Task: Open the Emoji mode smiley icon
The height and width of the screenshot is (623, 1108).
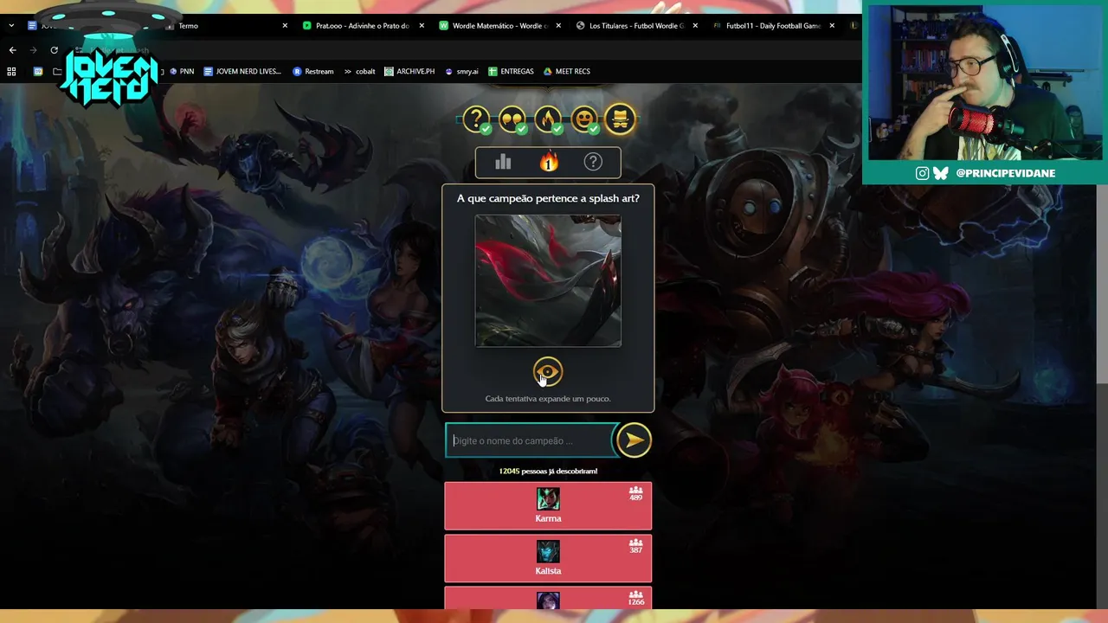Action: (584, 119)
